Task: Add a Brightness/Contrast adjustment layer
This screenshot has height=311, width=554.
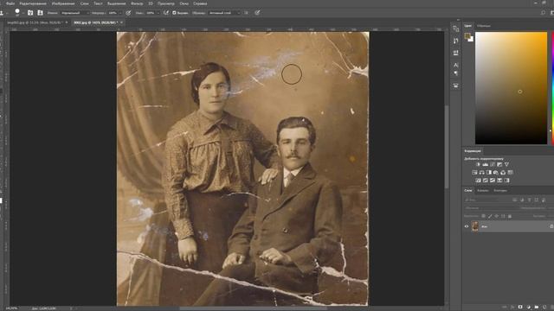Action: (x=478, y=165)
